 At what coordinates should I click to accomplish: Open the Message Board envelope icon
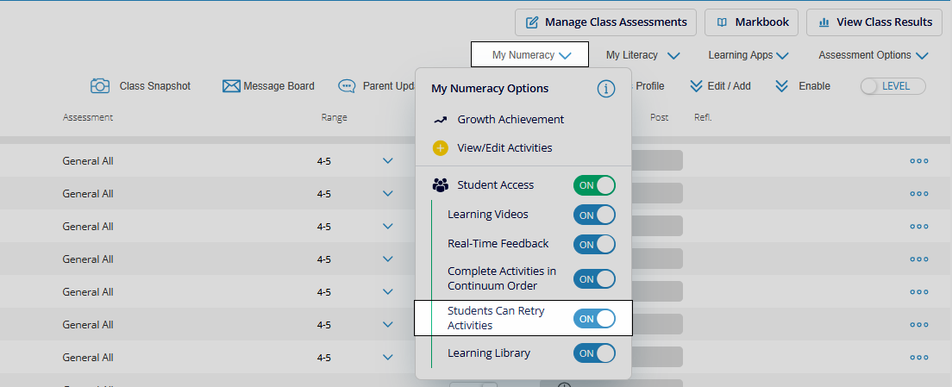(230, 86)
